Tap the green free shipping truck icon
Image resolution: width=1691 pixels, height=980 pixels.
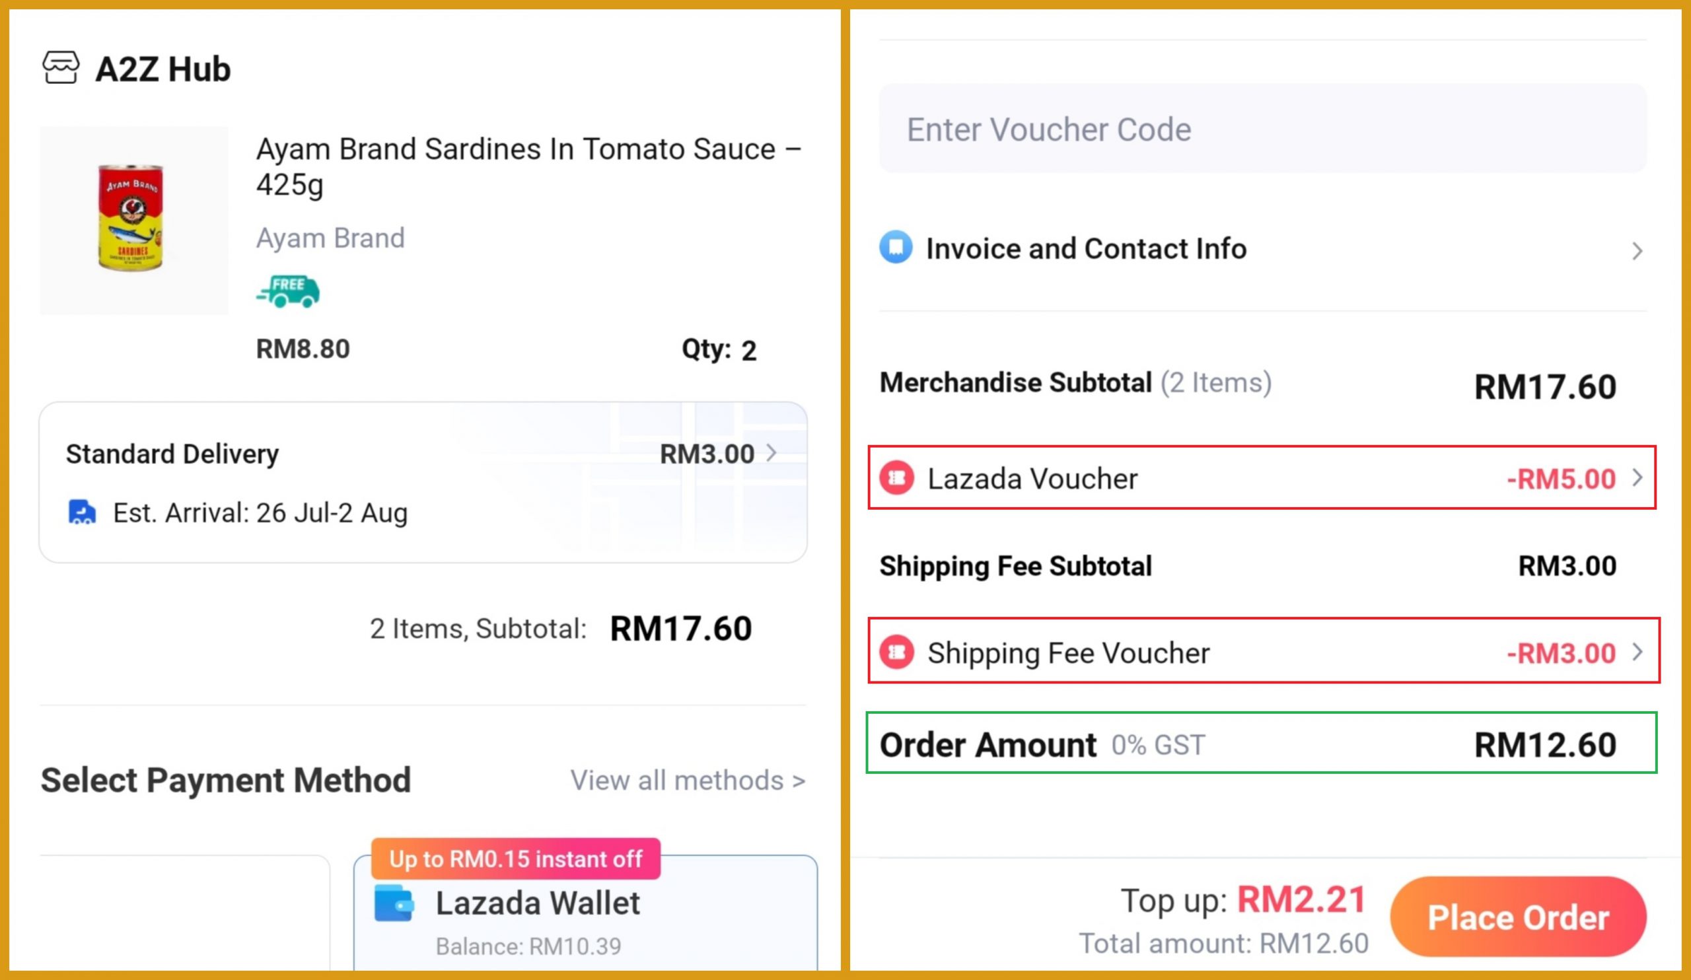click(289, 291)
